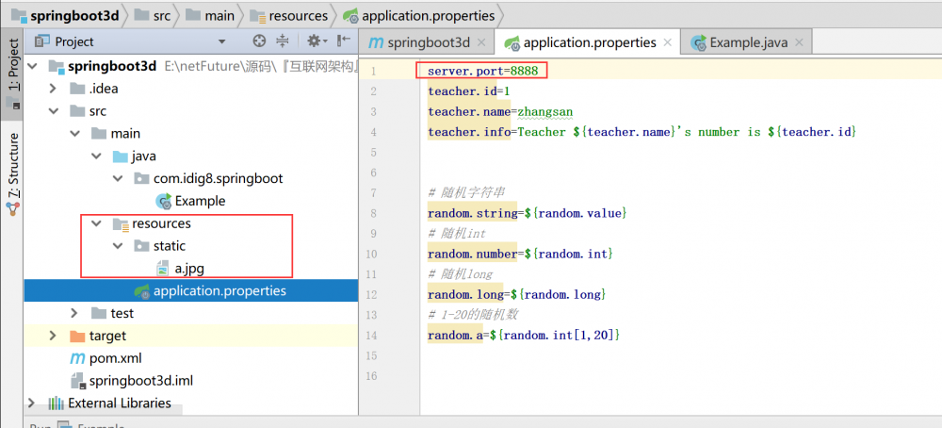Viewport: 942px width, 428px height.
Task: Open the Project view dropdown
Action: tap(222, 41)
